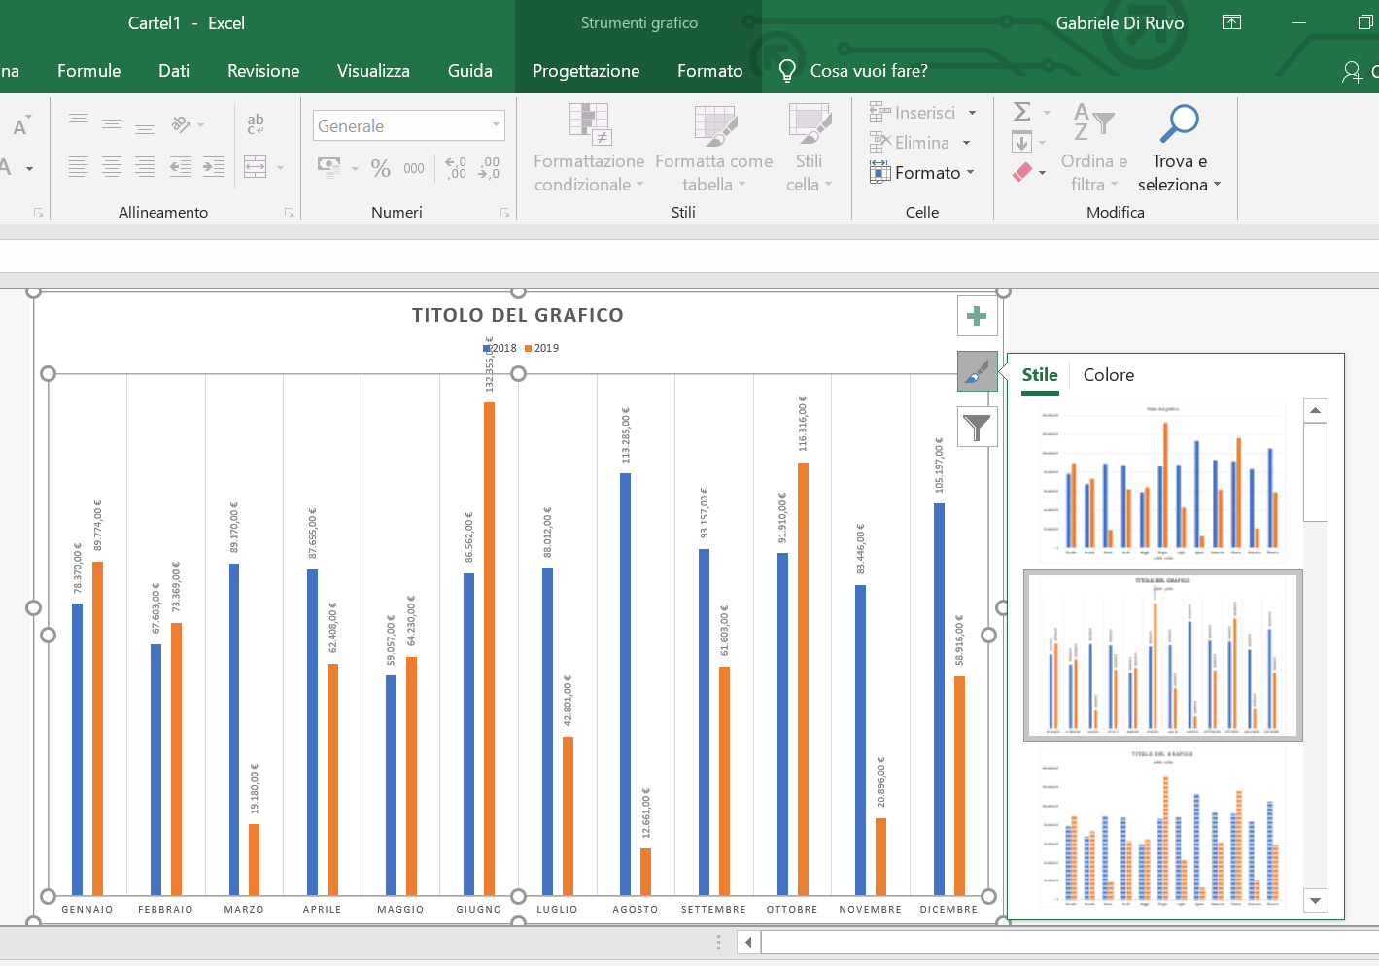Open the Allineamento dialog launcher
The height and width of the screenshot is (966, 1379).
290,212
